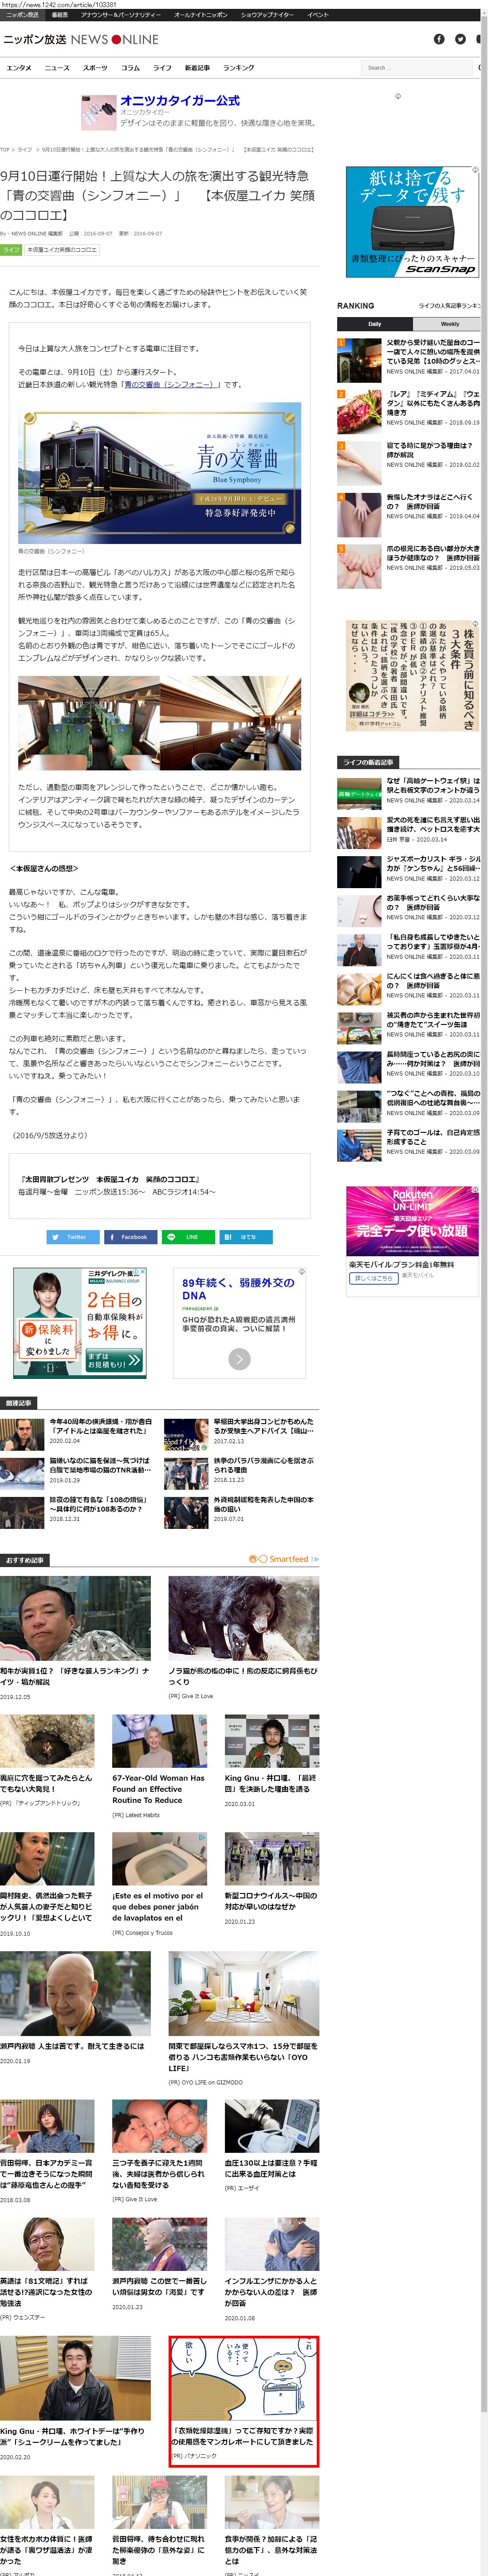The image size is (488, 2576).
Task: Click the round next arrow in the DNA ad
Action: pyautogui.click(x=239, y=1358)
